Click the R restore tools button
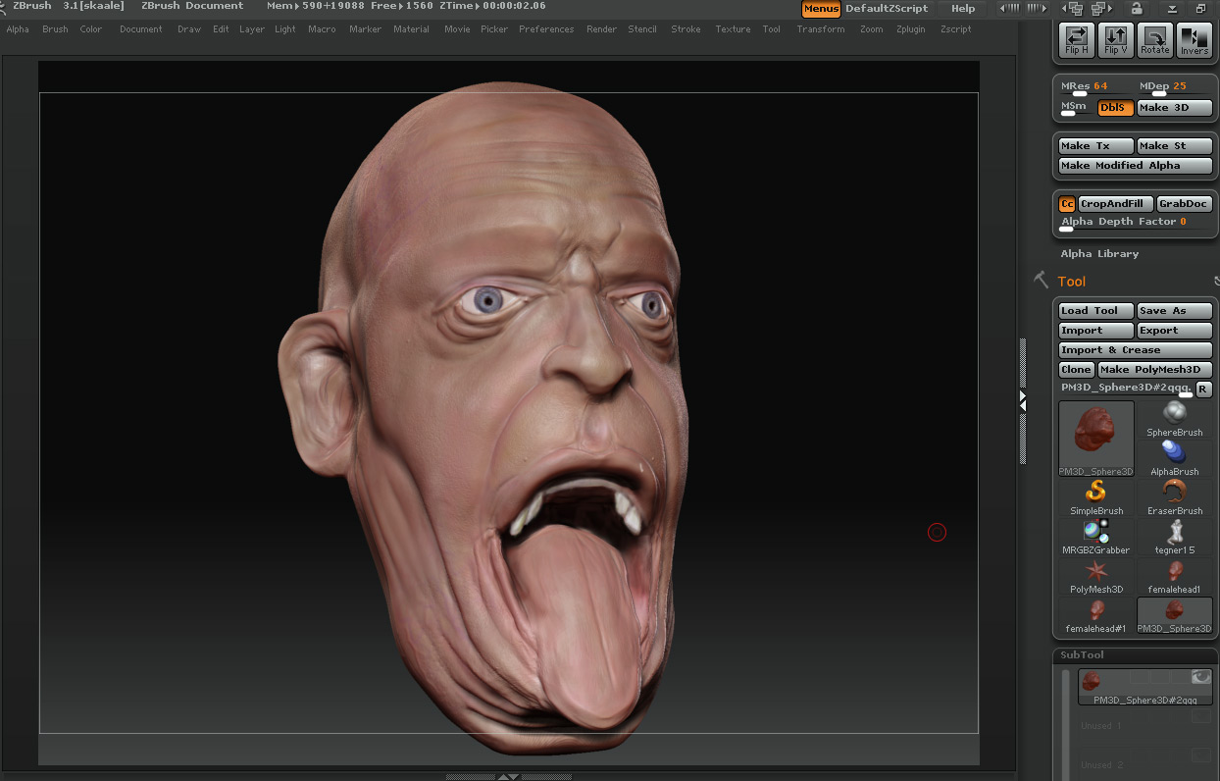This screenshot has width=1220, height=781. coord(1203,390)
